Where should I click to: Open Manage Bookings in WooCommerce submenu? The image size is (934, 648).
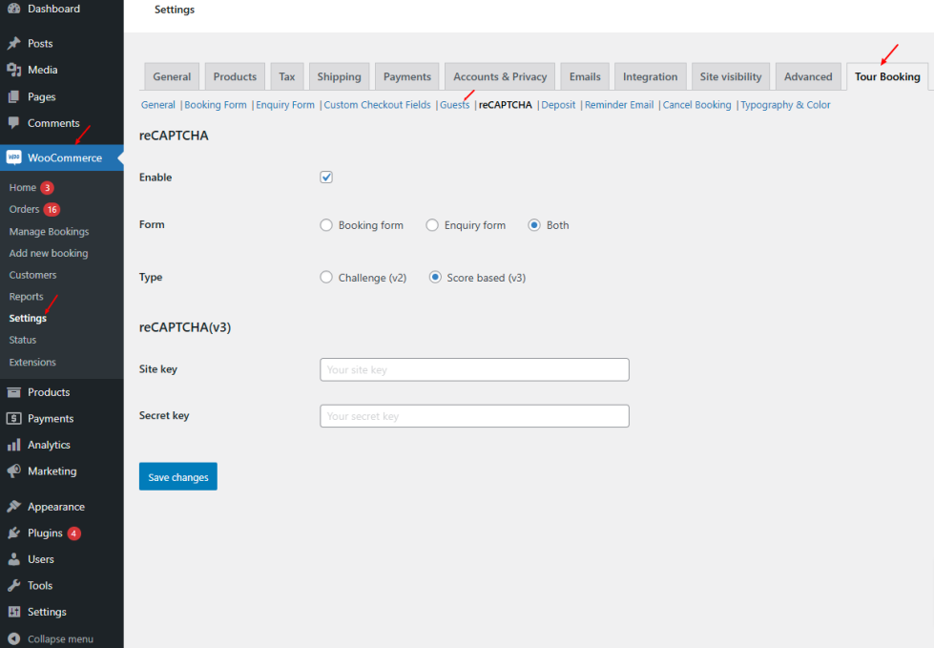(x=49, y=232)
